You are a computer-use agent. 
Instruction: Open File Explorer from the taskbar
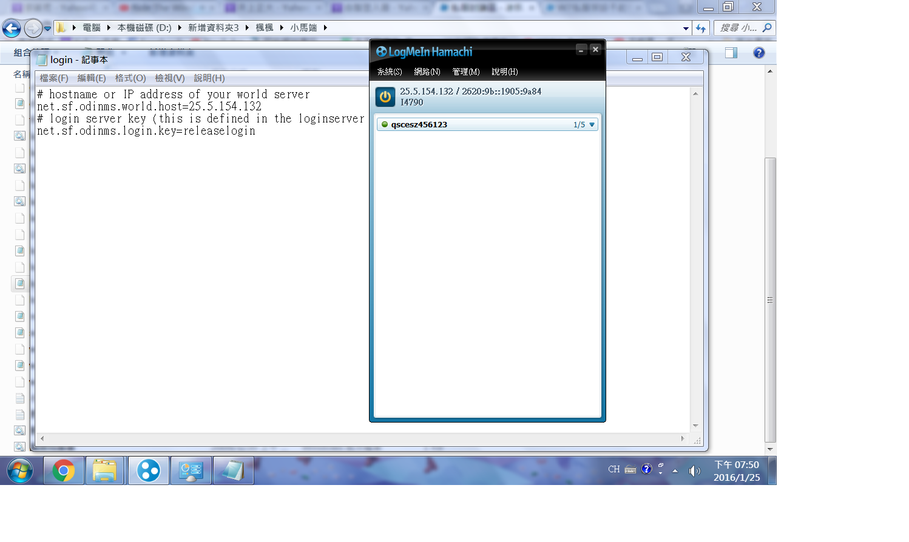[x=104, y=470]
